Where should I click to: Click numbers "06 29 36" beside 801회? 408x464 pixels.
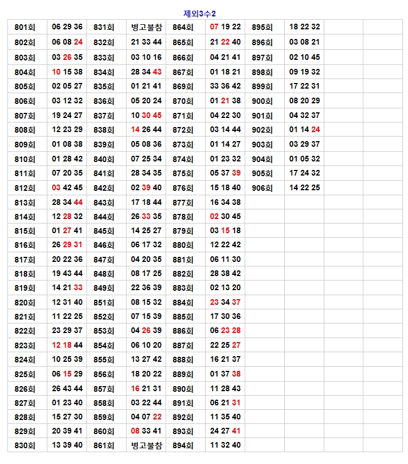coord(67,27)
